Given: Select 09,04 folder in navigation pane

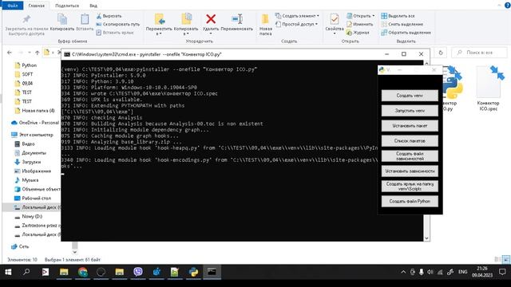Looking at the screenshot, I should click(27, 83).
